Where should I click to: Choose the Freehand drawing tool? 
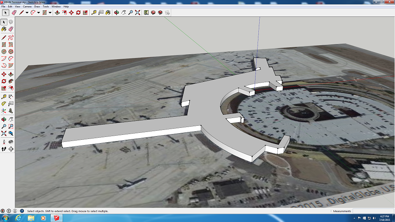point(11,37)
